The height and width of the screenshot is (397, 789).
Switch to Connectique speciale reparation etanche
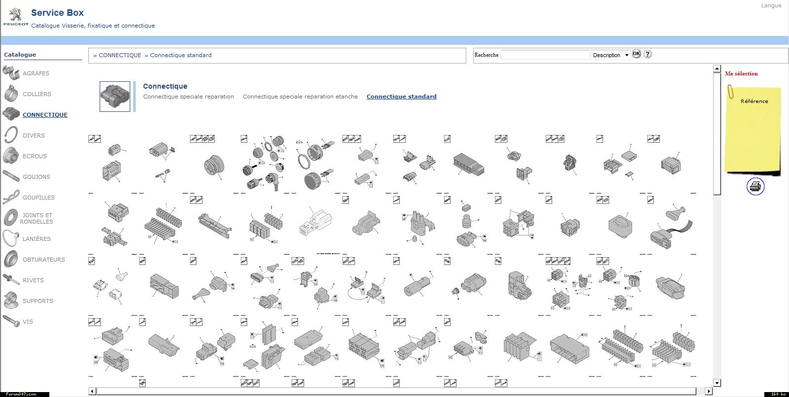click(300, 97)
